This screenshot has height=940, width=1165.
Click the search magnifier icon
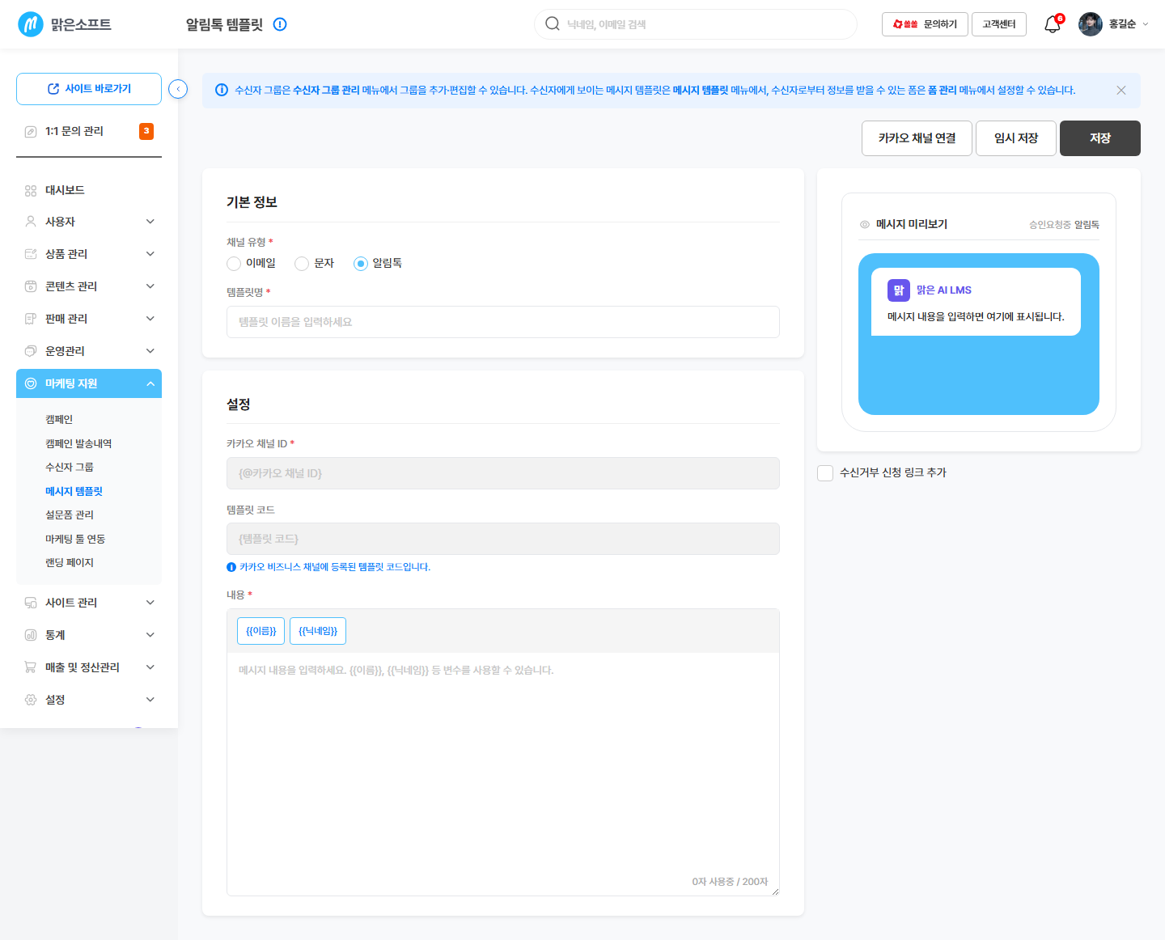tap(553, 23)
